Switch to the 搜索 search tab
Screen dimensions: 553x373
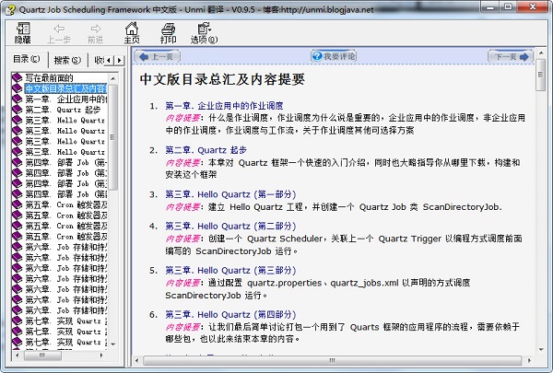pyautogui.click(x=67, y=60)
